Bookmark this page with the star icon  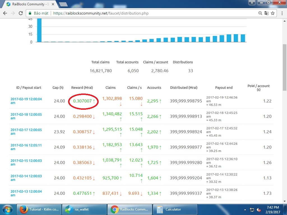pyautogui.click(x=273, y=13)
